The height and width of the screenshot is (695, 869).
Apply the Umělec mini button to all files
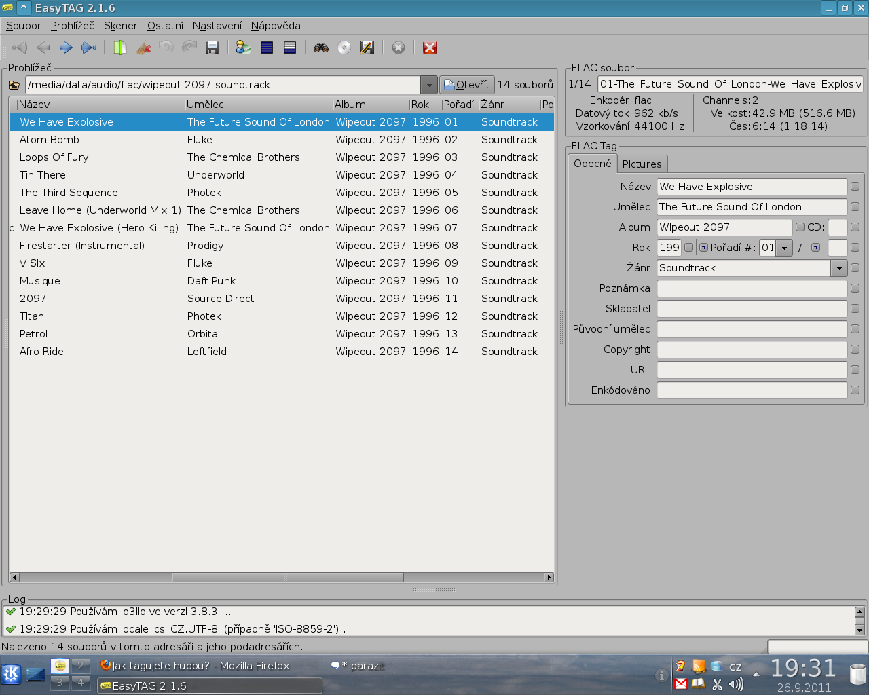click(x=855, y=207)
